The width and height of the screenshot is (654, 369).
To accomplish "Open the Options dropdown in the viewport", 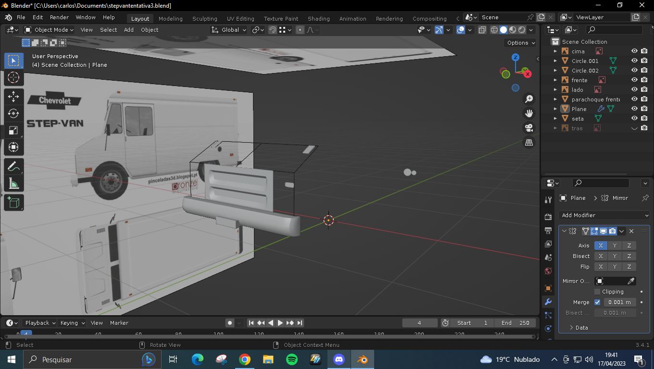I will click(521, 43).
